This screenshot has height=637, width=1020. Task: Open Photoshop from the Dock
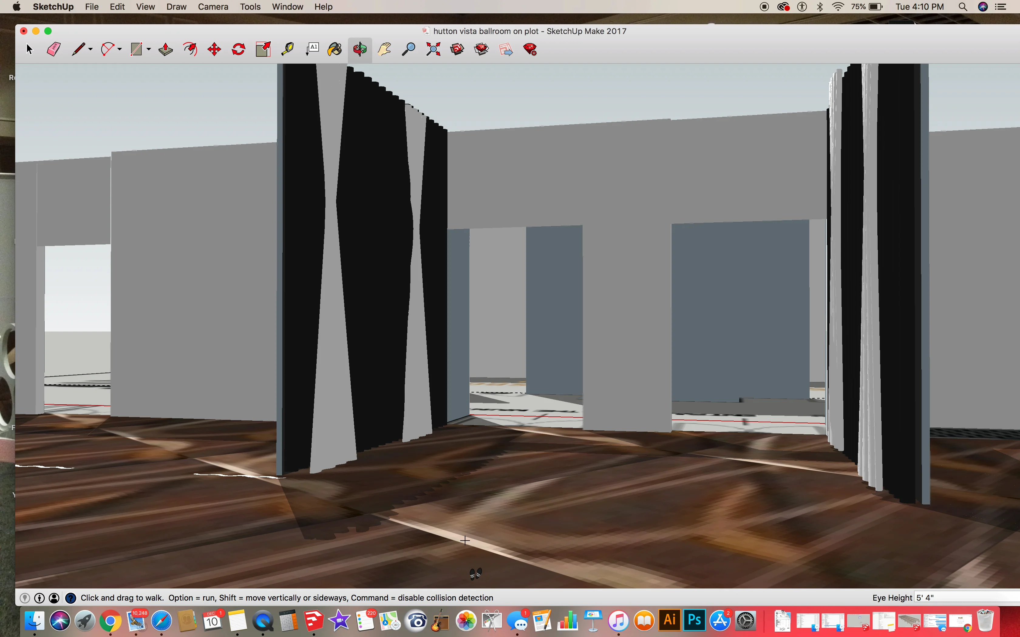click(695, 621)
